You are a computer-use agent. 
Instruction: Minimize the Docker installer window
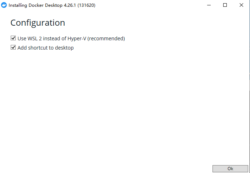(209, 5)
